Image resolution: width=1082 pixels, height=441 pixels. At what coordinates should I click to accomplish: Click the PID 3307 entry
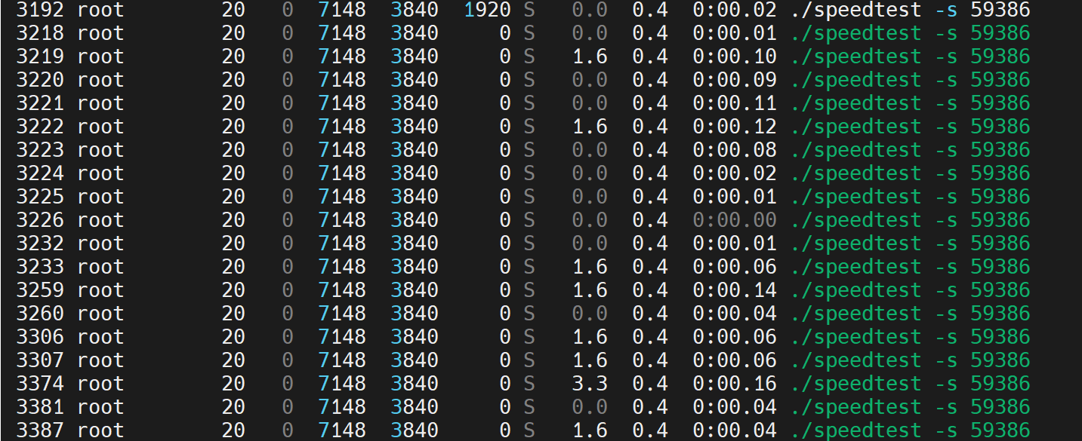click(40, 360)
